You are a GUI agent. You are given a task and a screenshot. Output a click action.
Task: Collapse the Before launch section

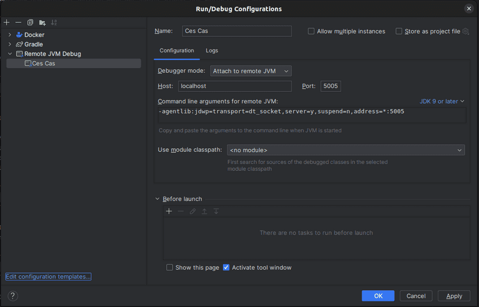click(x=158, y=199)
